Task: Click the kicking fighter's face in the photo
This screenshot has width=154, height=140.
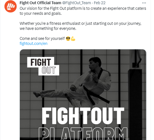Action: coord(92,65)
